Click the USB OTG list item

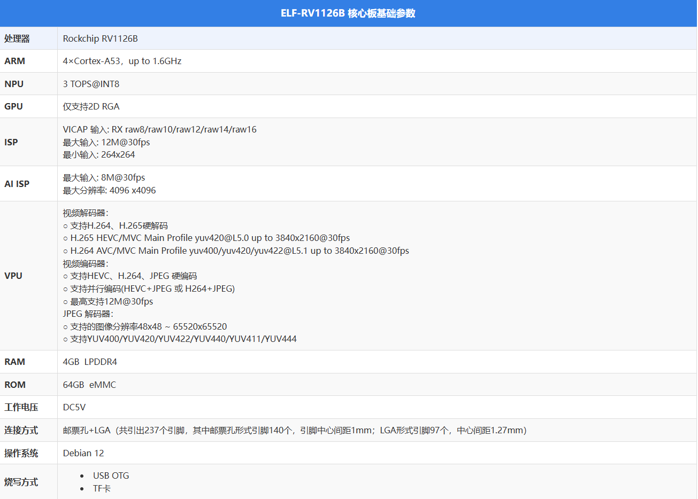click(111, 475)
